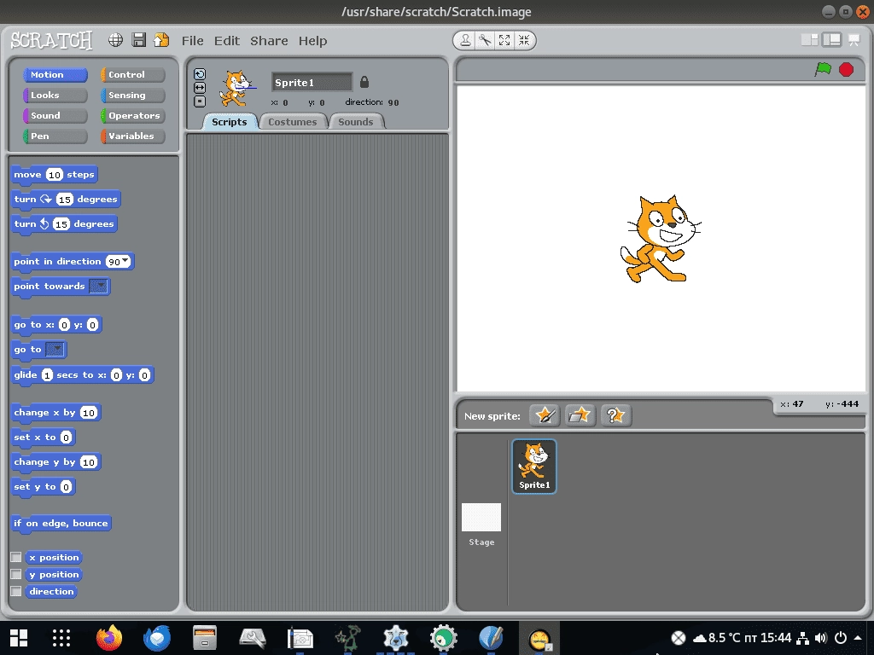874x655 pixels.
Task: Set rotation style to only face left-right
Action: point(200,88)
